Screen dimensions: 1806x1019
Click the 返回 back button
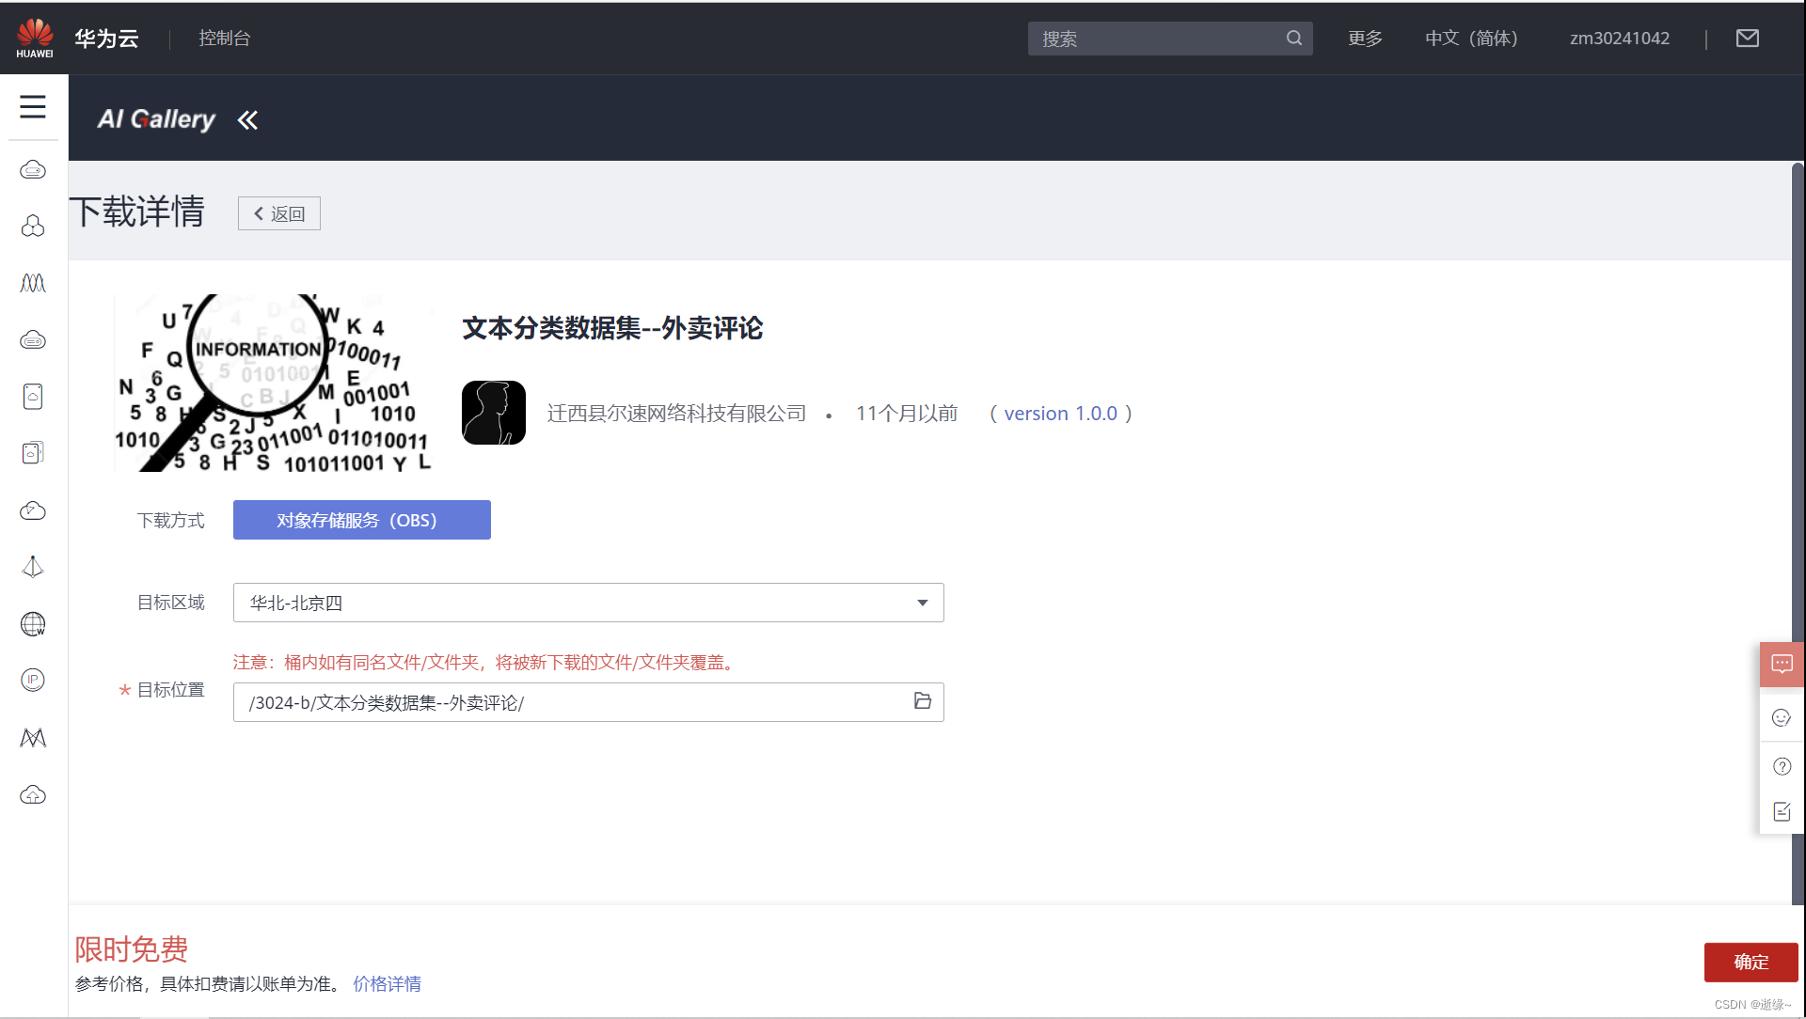[279, 213]
